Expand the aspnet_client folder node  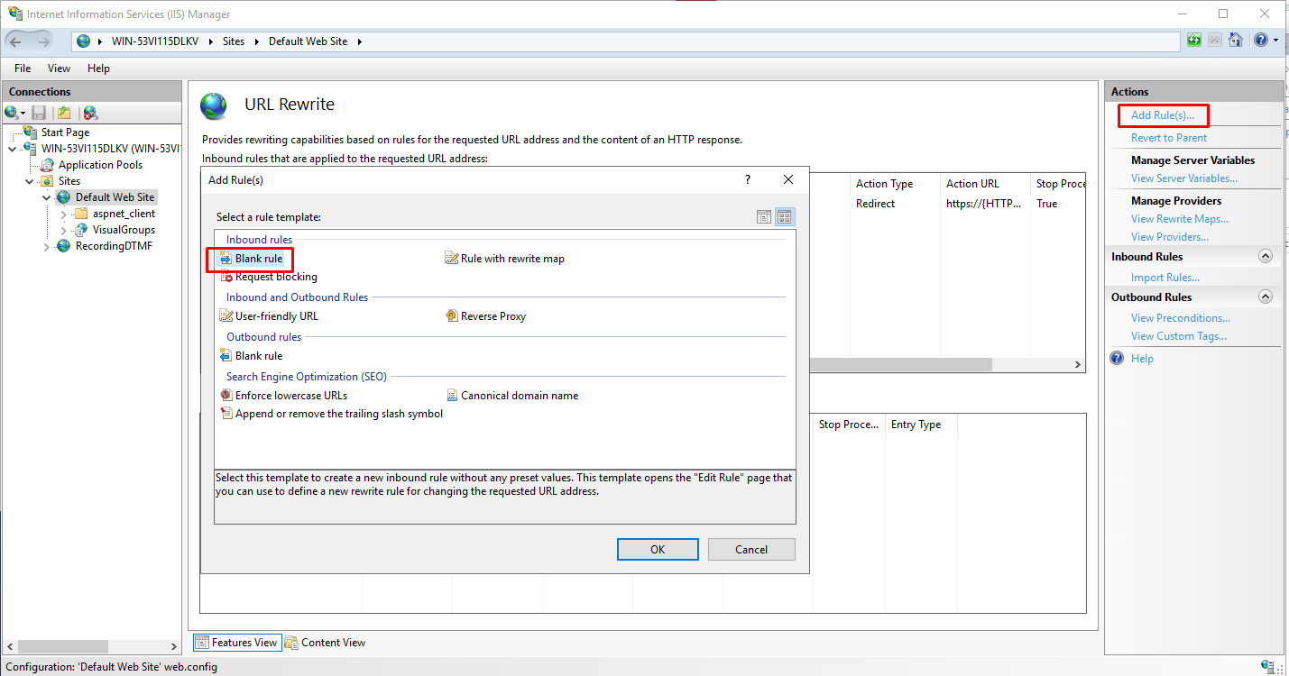click(x=64, y=214)
